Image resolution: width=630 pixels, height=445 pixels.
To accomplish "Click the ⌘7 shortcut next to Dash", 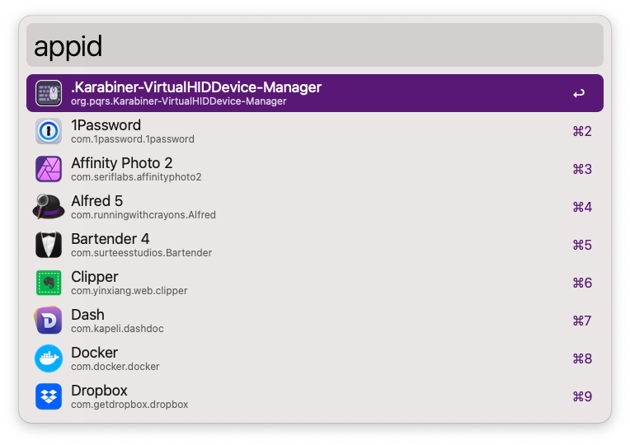I will (x=582, y=321).
